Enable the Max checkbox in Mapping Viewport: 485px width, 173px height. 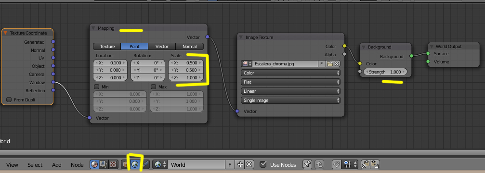[x=153, y=86]
